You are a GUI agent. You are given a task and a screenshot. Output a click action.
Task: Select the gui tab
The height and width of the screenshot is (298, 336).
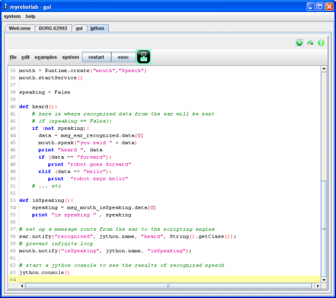click(79, 28)
